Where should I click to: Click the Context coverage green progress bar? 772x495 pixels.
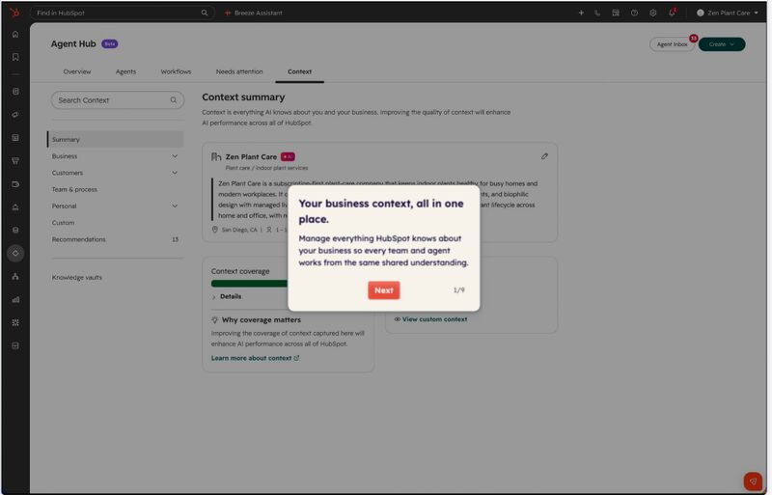click(x=250, y=284)
